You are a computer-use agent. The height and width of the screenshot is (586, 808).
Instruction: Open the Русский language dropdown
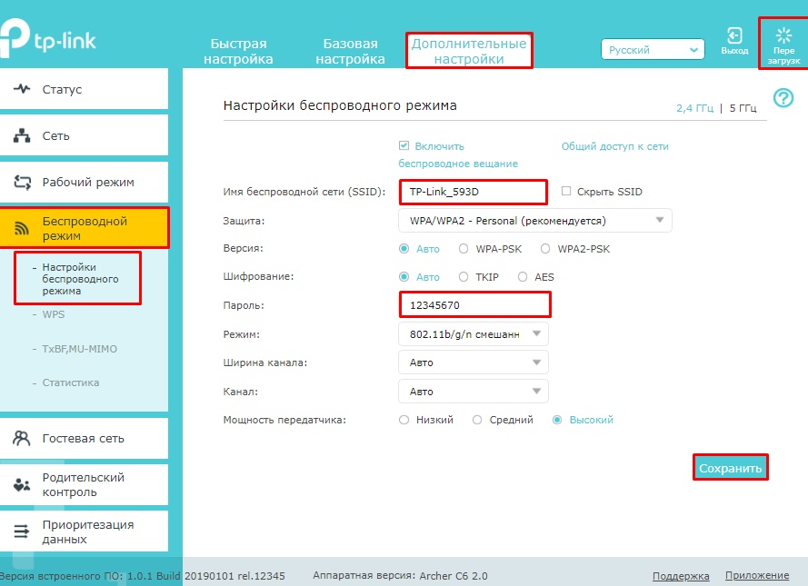click(653, 49)
